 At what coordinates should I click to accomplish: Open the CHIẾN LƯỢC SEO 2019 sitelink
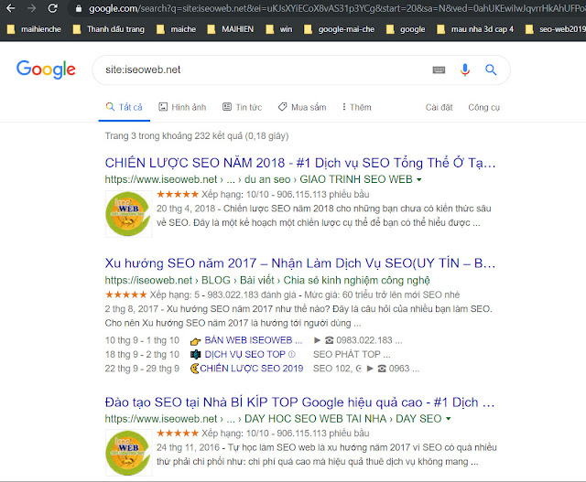point(252,369)
